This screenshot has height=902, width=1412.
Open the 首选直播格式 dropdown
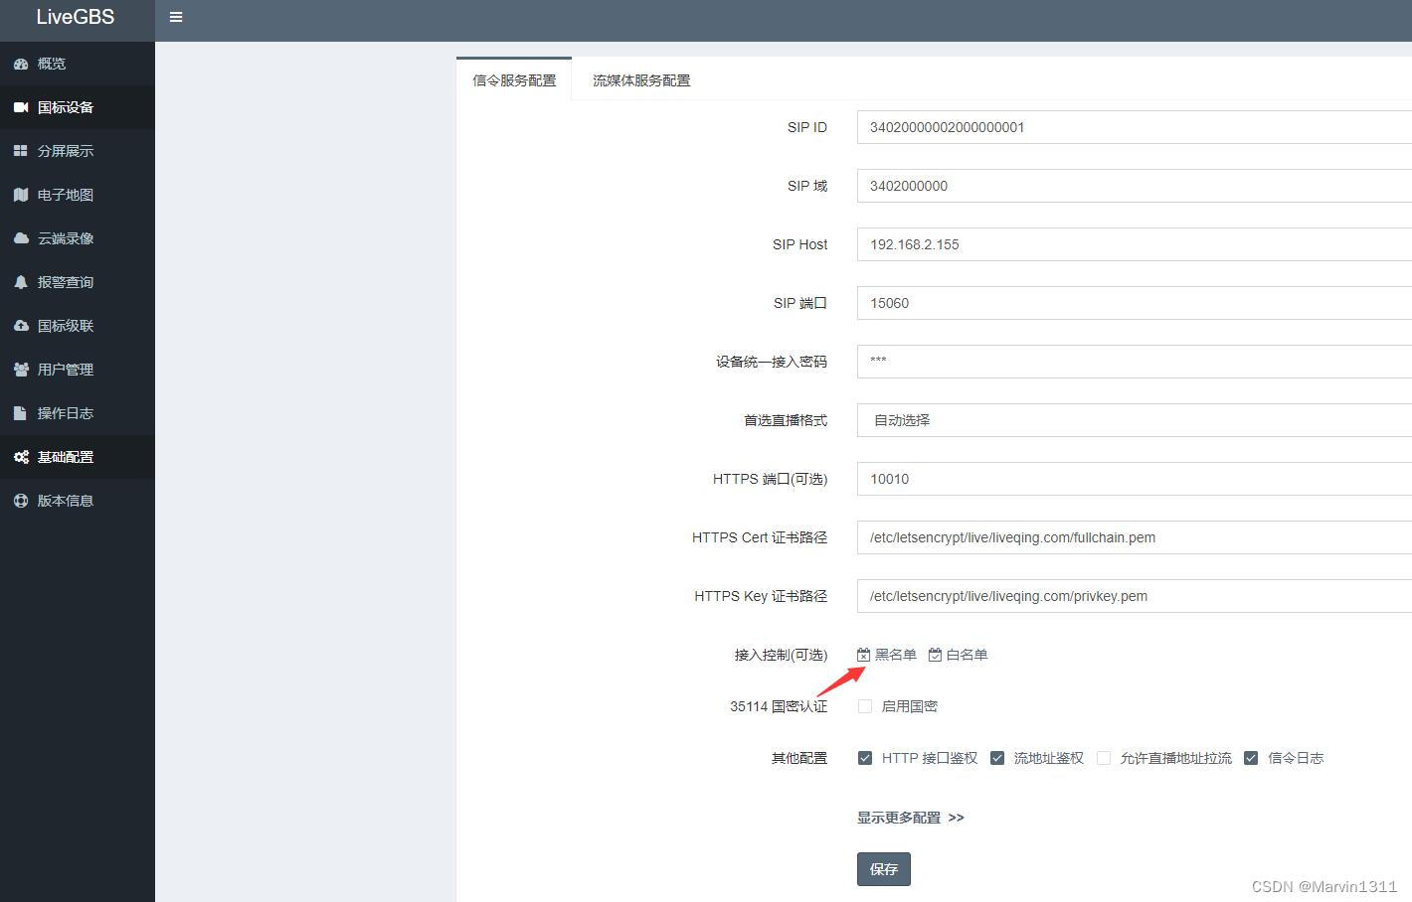point(1135,420)
